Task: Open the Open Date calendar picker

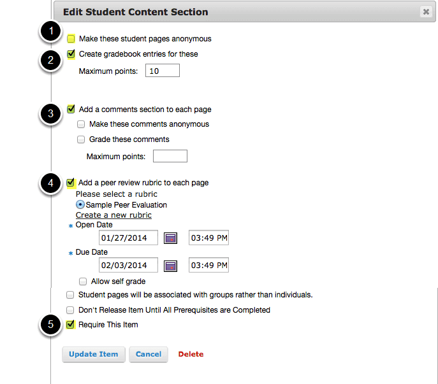Action: coord(170,238)
